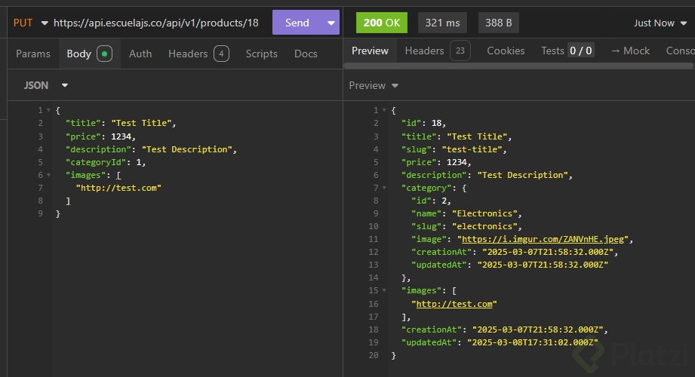The image size is (695, 377).
Task: Open the Tests 0 / 0 tab
Action: 567,51
